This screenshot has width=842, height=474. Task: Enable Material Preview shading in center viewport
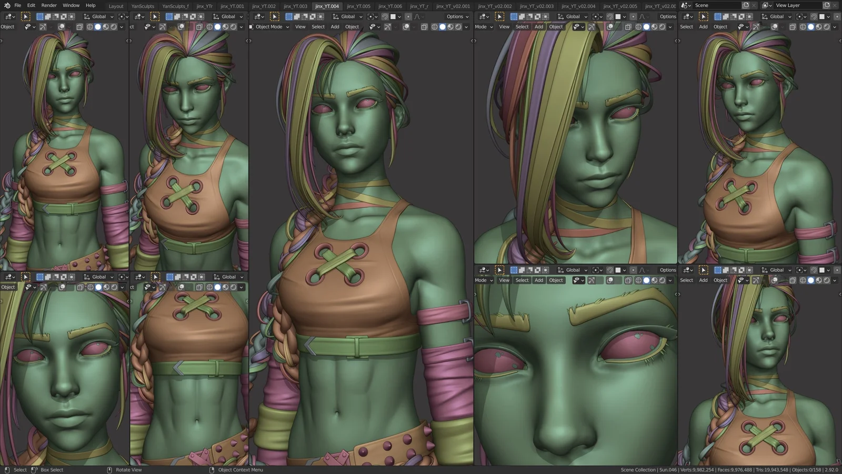click(450, 27)
